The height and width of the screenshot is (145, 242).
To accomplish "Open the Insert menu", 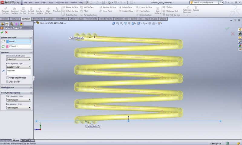I will point(44,2).
